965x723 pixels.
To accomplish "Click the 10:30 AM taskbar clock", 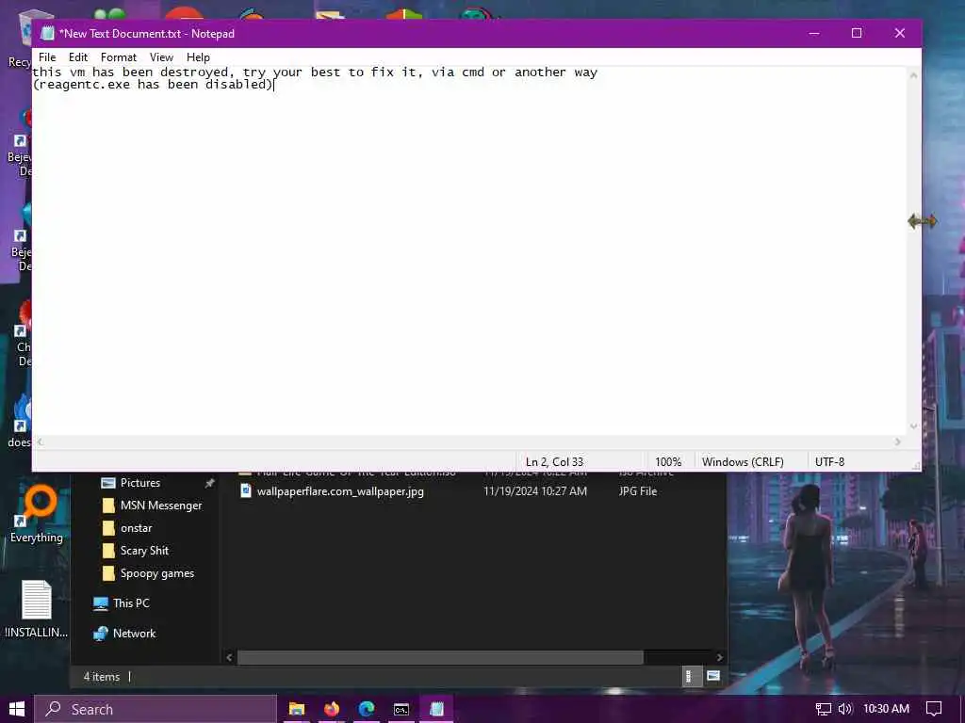I will click(x=886, y=709).
